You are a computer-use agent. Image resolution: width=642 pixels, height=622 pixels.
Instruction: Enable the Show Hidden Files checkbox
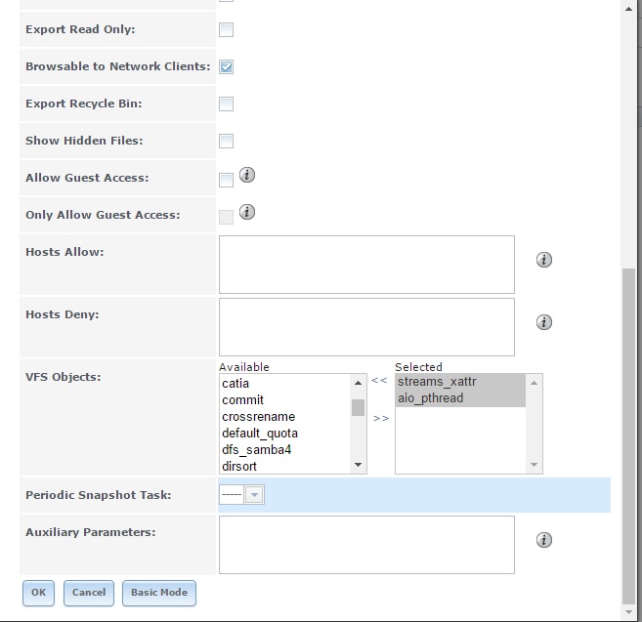click(226, 142)
